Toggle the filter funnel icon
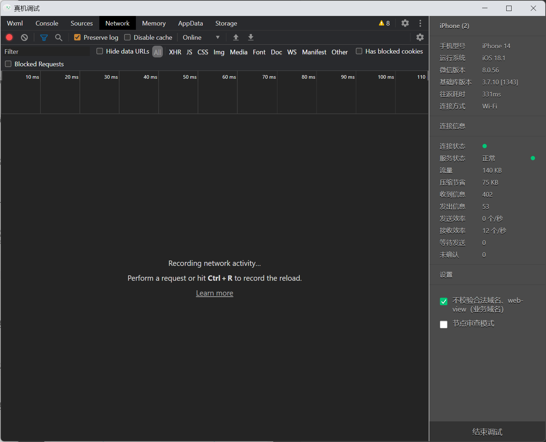This screenshot has height=442, width=546. [x=44, y=37]
